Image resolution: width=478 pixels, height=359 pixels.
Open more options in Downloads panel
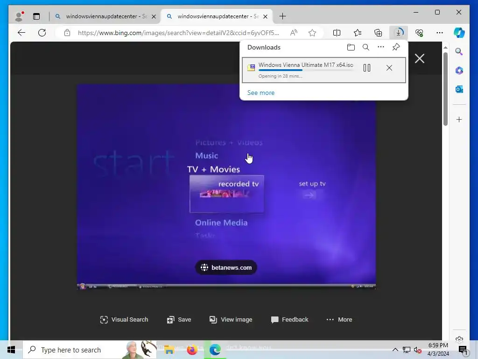pyautogui.click(x=381, y=47)
